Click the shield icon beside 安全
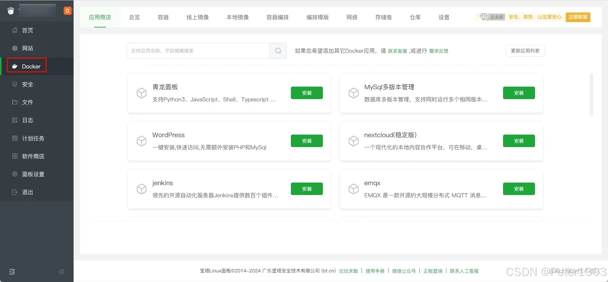The image size is (608, 282). coord(15,84)
